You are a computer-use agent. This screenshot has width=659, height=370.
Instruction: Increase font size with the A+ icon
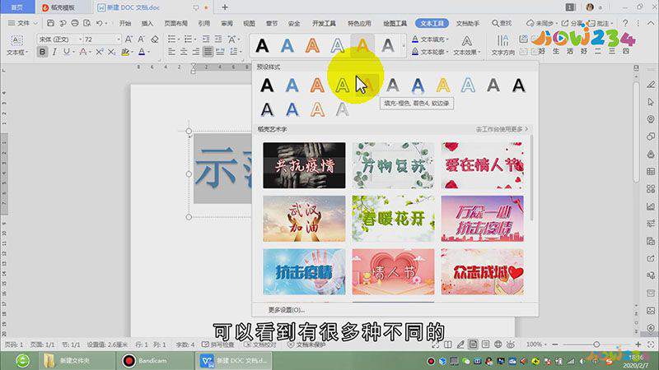pos(129,39)
